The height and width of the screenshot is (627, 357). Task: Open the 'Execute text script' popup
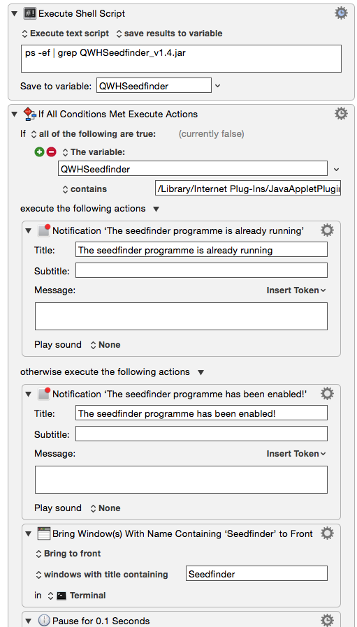65,34
